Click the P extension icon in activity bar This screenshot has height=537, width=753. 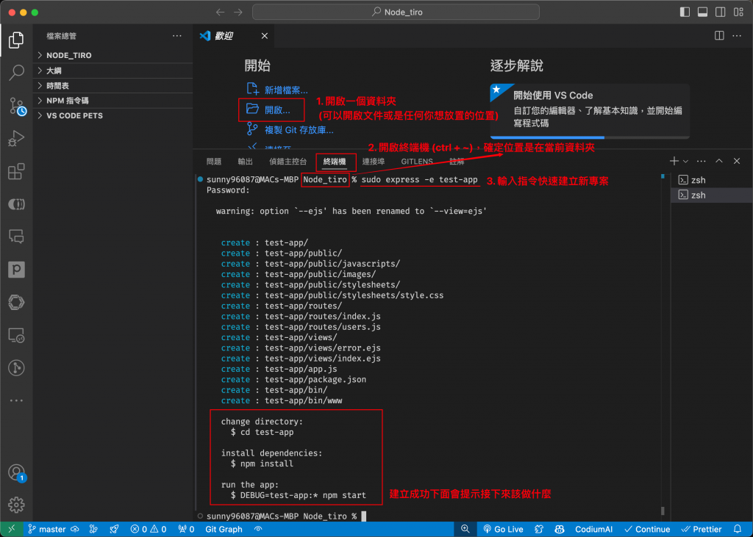(x=16, y=270)
